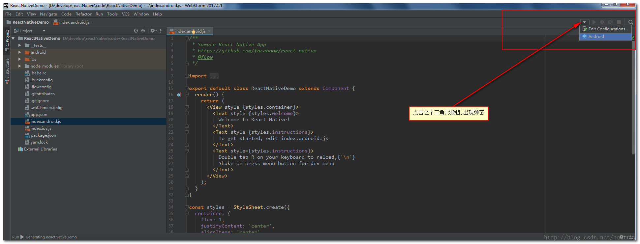Open the Project panel gear settings
640x244 pixels.
tap(153, 31)
